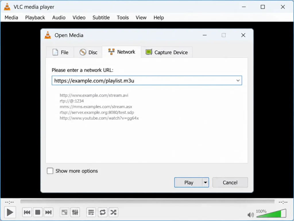The height and width of the screenshot is (221, 294).
Task: Minimize the Open Media dialog
Action: coord(204,35)
